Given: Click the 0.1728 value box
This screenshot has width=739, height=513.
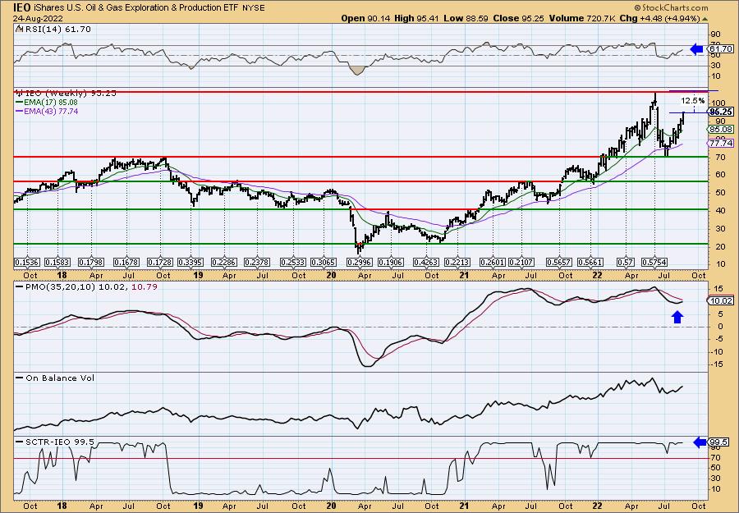Looking at the screenshot, I should [160, 262].
